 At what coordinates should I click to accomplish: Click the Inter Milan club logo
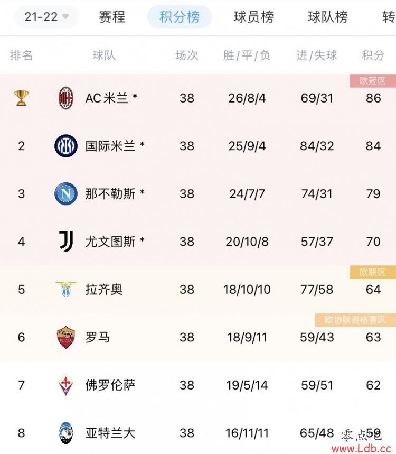[66, 146]
